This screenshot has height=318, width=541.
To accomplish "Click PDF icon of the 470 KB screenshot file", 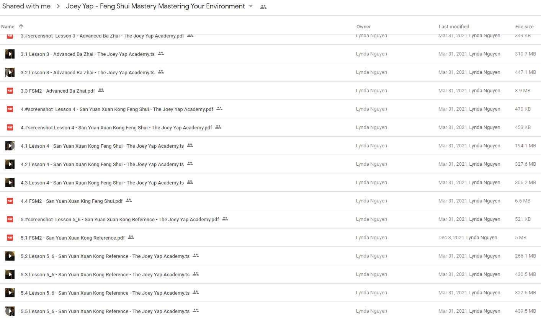I will click(10, 109).
